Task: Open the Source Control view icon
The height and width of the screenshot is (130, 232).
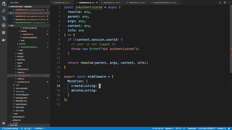Action: (4, 18)
